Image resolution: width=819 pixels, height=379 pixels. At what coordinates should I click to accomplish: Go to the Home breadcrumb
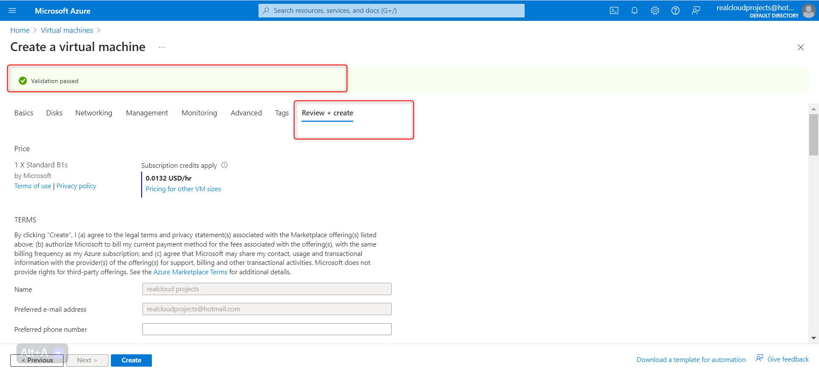pos(20,30)
